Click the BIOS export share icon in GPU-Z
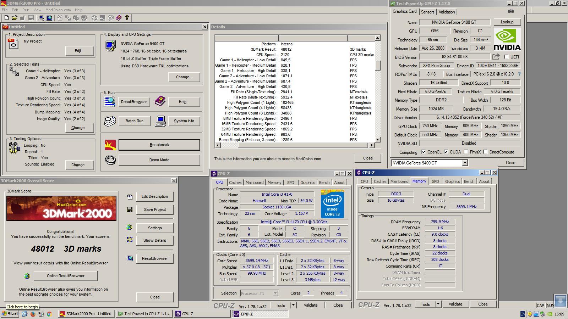Viewport: 568px width, 319px height. pyautogui.click(x=496, y=57)
